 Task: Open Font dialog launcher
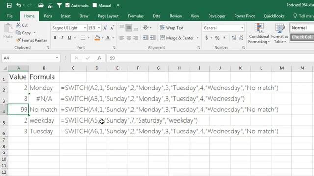coord(114,48)
